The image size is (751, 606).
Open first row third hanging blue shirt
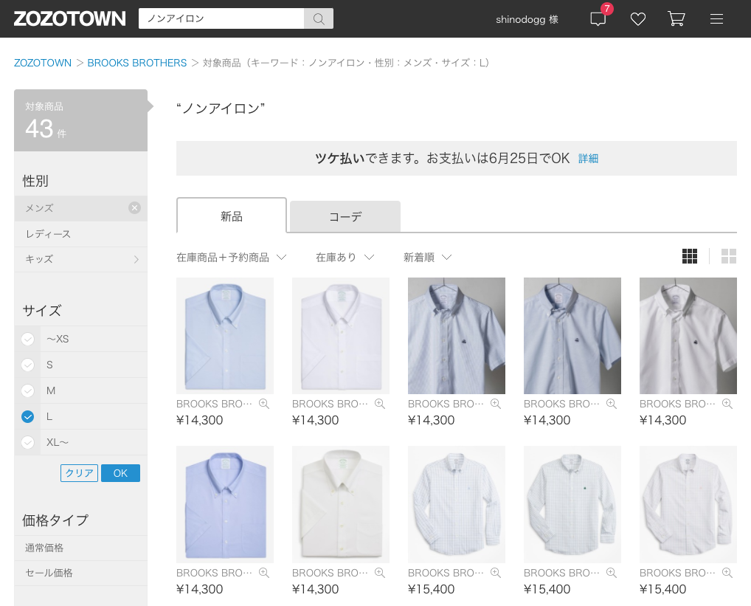pyautogui.click(x=457, y=336)
